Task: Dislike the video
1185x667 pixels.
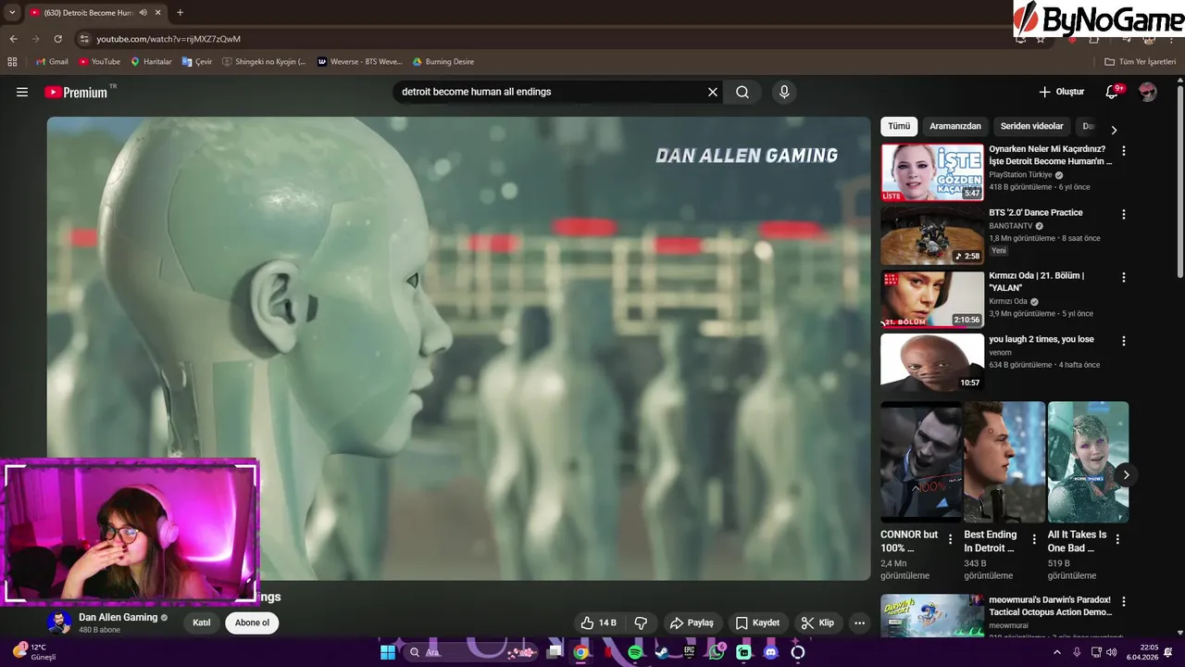Action: pyautogui.click(x=641, y=623)
